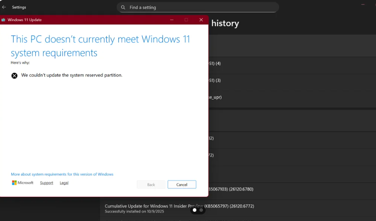
Task: Click the Find a setting search box
Action: (x=198, y=7)
